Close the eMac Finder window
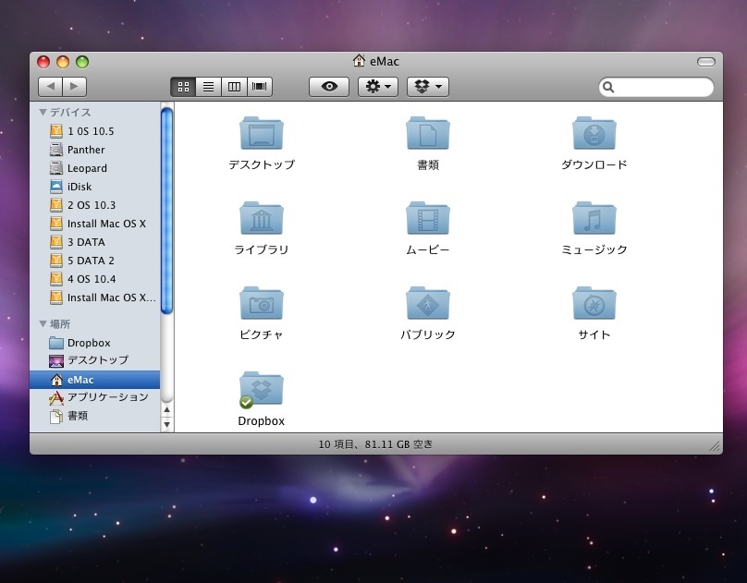747x583 pixels. coord(43,62)
